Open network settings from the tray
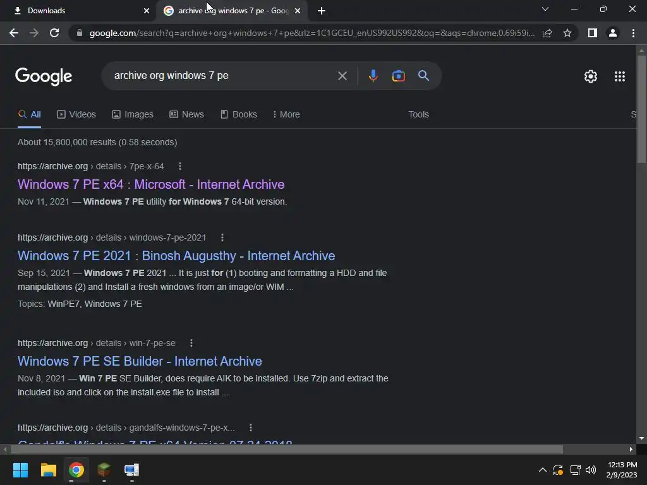Screen dimensions: 647x485 [x=575, y=470]
